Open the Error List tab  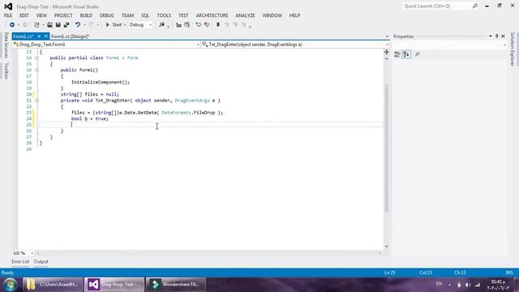[x=20, y=261]
